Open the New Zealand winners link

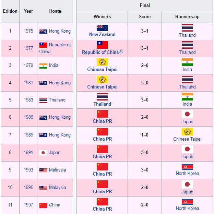coord(102,34)
